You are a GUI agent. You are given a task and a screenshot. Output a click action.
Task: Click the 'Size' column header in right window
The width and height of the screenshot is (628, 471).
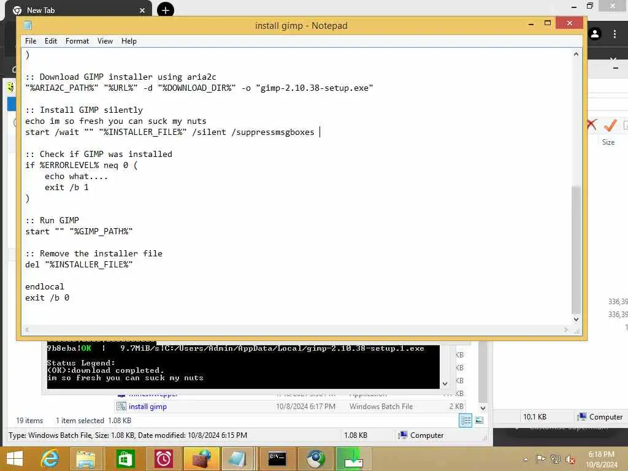(x=608, y=142)
